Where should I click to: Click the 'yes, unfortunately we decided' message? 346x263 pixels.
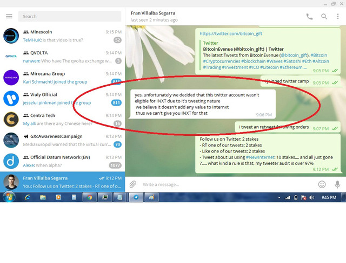click(x=202, y=104)
